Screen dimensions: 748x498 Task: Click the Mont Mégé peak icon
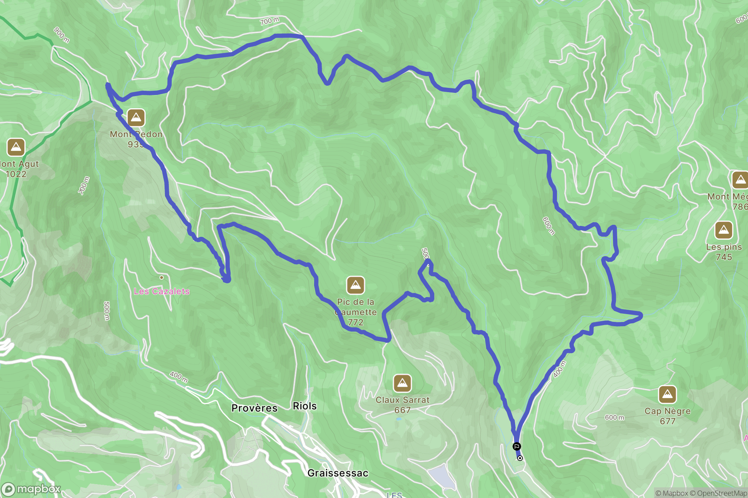point(741,180)
